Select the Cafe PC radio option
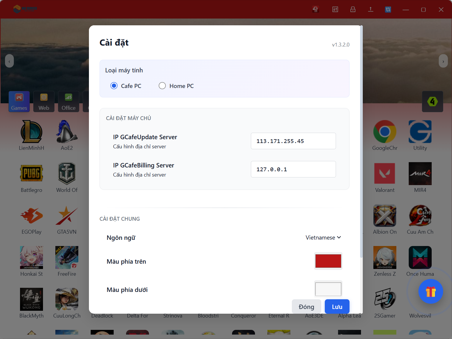 (x=114, y=86)
